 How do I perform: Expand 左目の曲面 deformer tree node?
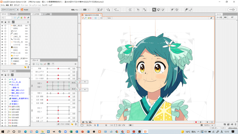click(9, 115)
